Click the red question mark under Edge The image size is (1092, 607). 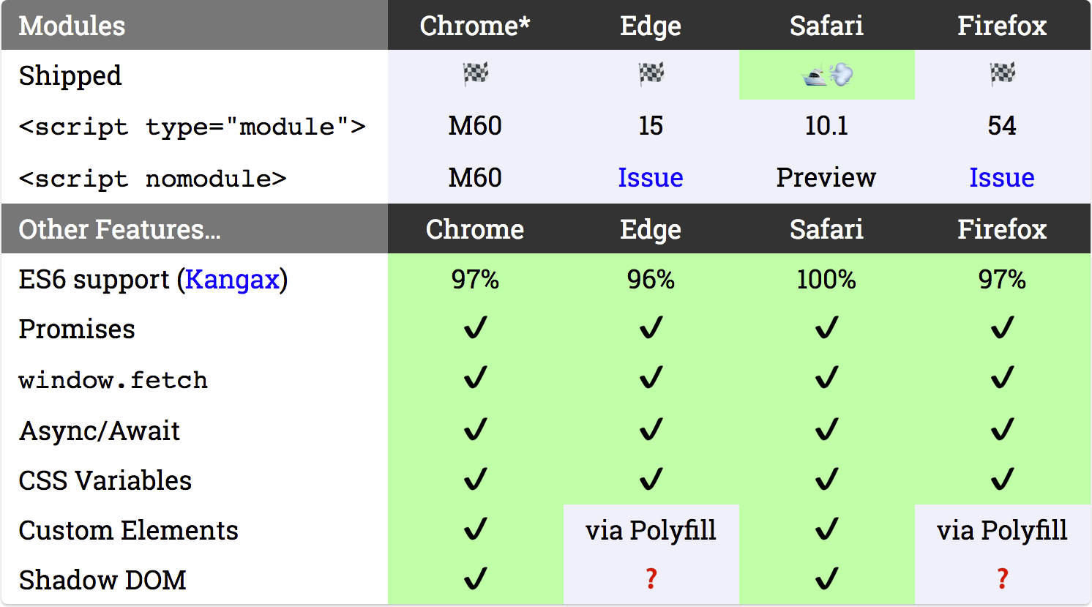click(651, 579)
